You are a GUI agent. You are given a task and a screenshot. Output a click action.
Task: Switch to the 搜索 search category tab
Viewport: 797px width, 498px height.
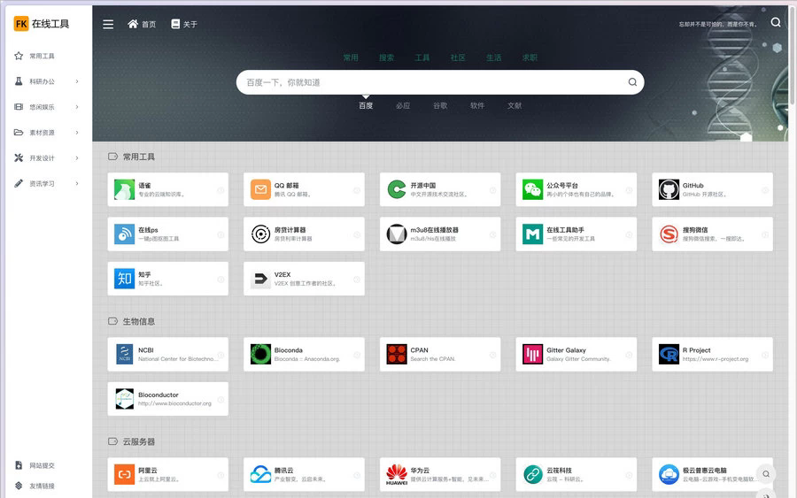(386, 57)
